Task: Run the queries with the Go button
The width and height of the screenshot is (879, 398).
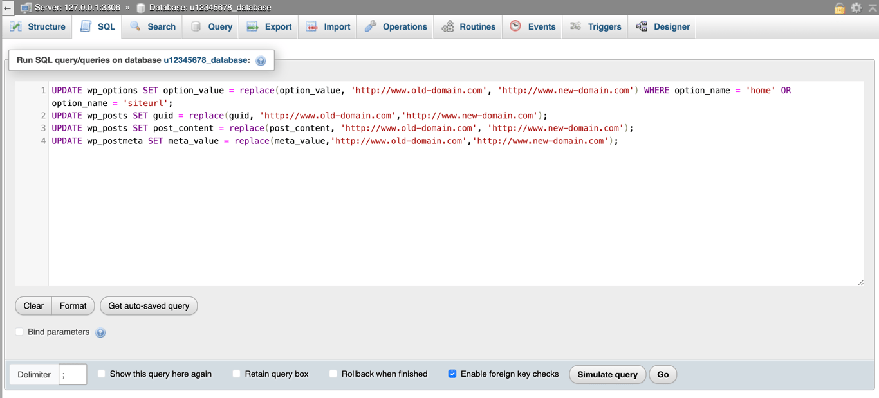Action: point(662,374)
